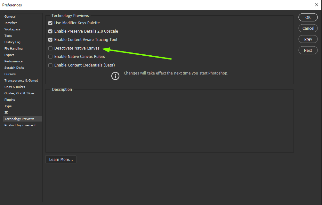Screen dimensions: 322x205
Task: Click Learn More about Technology Previews
Action: (60, 159)
